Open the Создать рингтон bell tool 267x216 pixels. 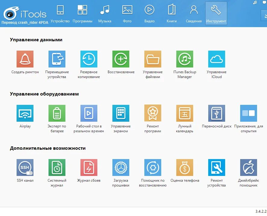click(25, 59)
